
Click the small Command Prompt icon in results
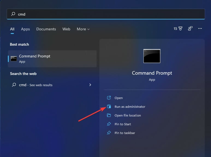tap(14, 59)
